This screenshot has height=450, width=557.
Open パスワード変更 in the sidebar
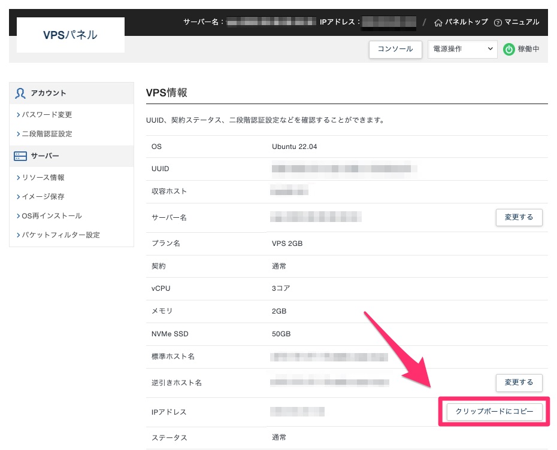point(47,115)
